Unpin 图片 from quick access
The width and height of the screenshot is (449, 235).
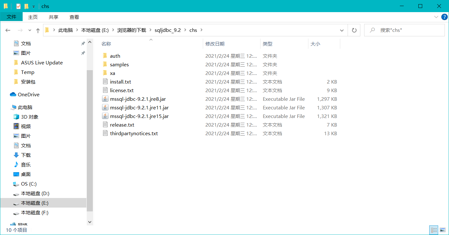coord(83,53)
